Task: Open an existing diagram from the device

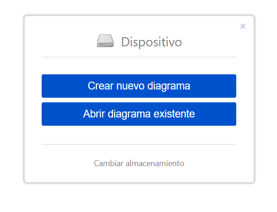Action: (139, 114)
